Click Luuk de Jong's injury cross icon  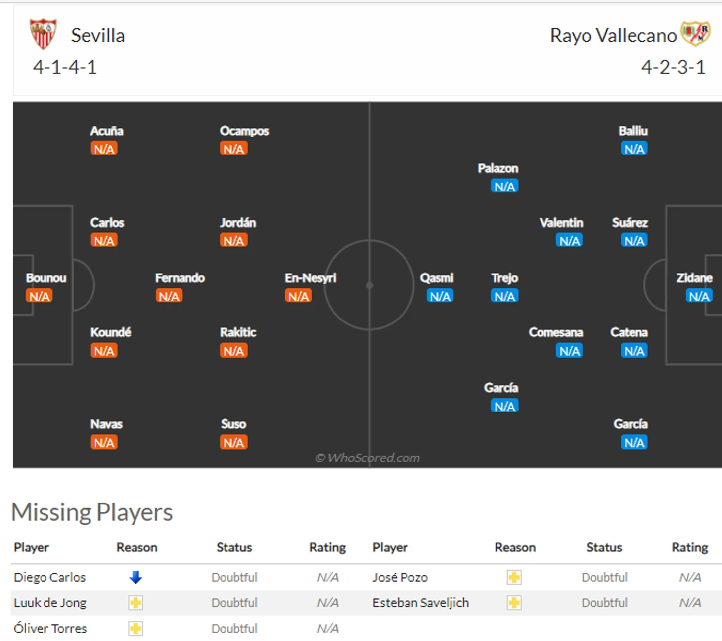pyautogui.click(x=135, y=603)
